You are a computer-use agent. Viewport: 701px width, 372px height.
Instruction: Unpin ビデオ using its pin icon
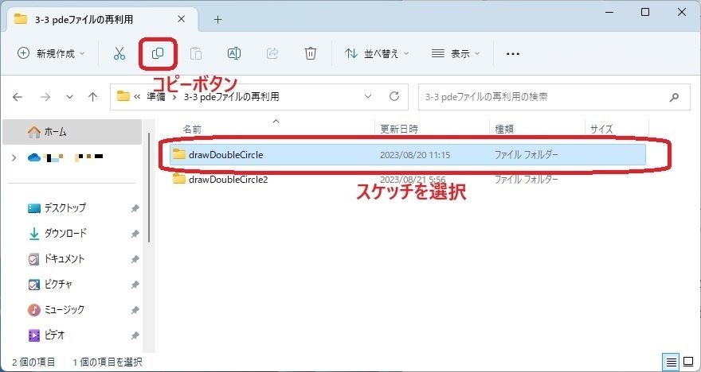(135, 335)
